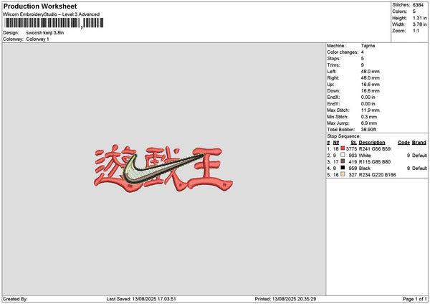This screenshot has height=304, width=430.
Task: Click the 'Stop Sequence:' heading
Action: point(343,136)
